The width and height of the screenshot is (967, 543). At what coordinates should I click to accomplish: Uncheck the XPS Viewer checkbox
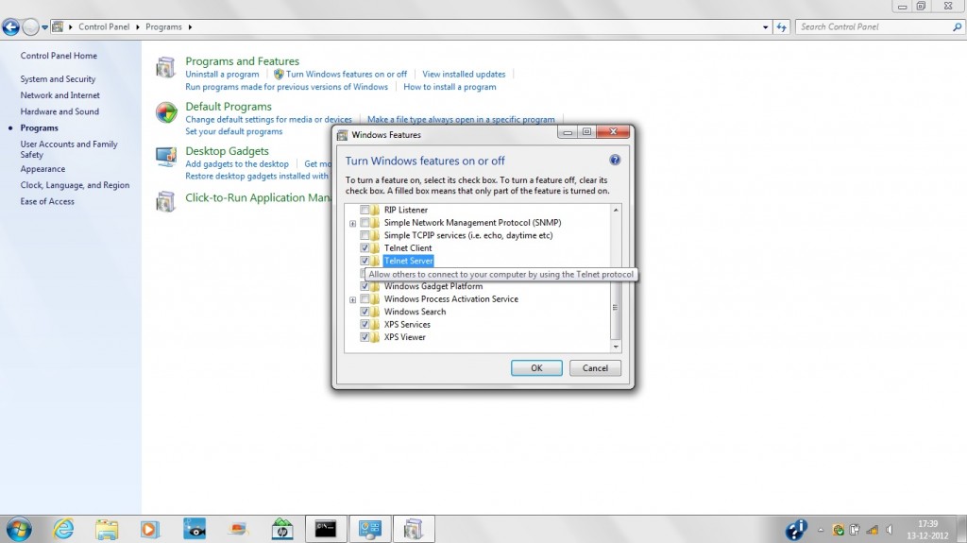click(x=365, y=337)
